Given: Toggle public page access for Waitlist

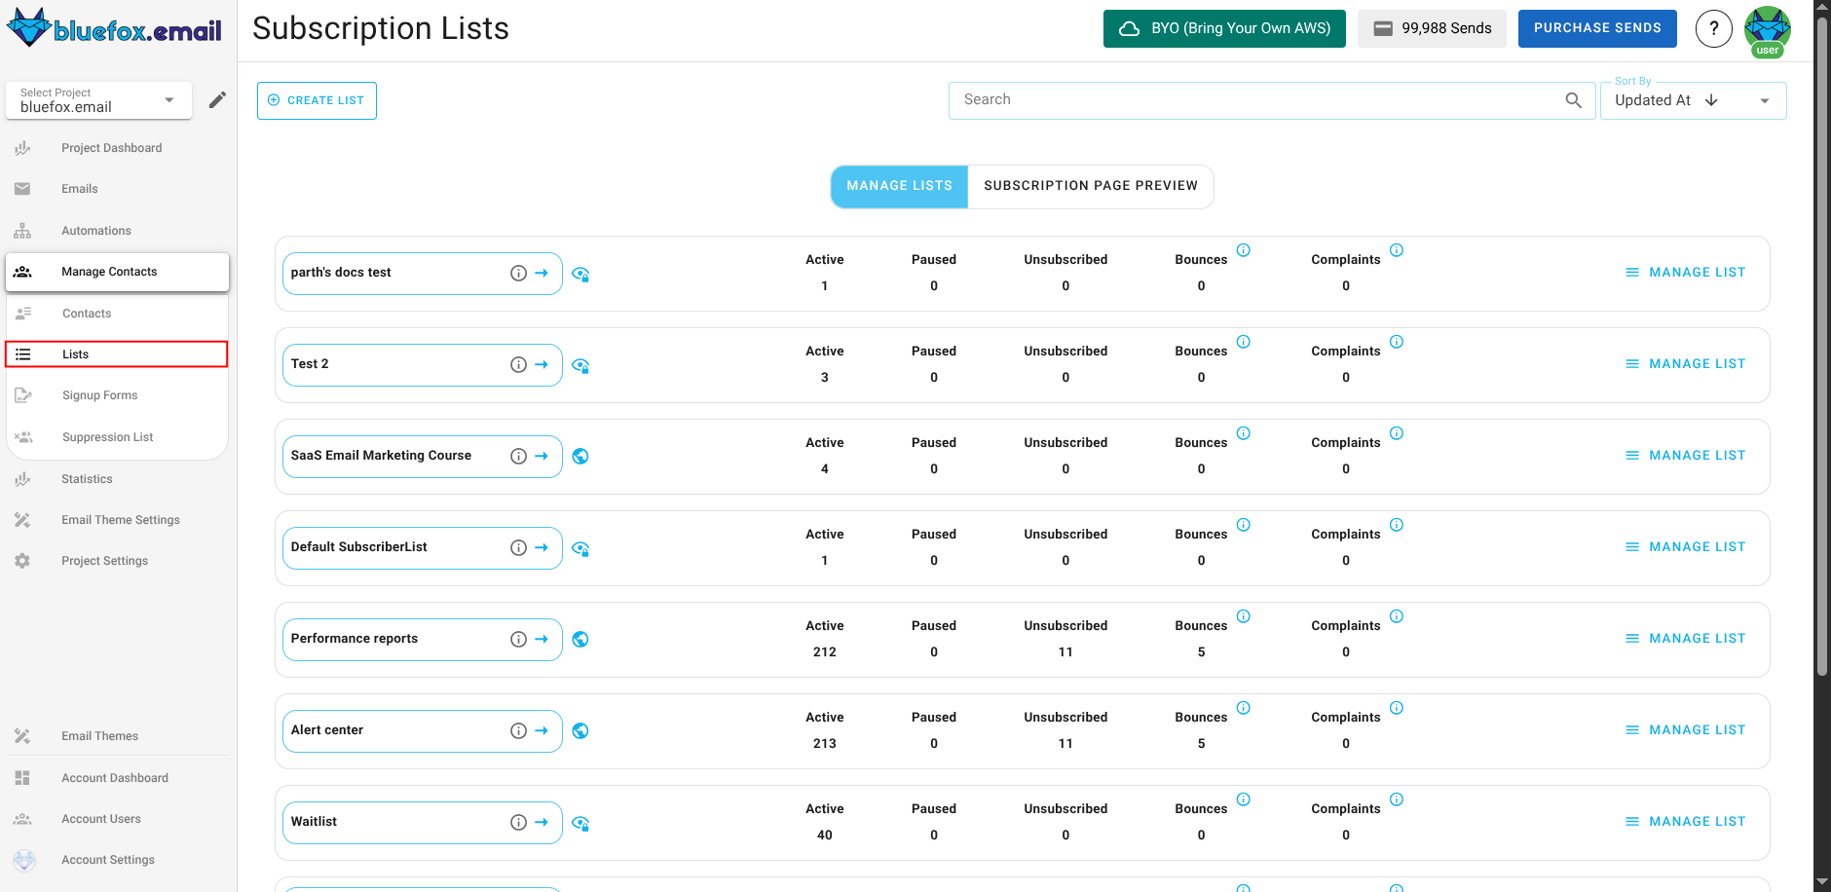Looking at the screenshot, I should coord(580,823).
